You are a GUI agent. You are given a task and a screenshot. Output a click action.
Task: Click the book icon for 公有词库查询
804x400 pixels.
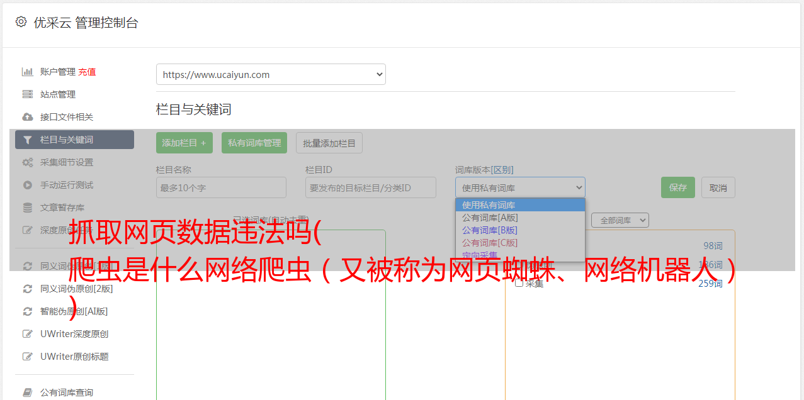[x=28, y=392]
